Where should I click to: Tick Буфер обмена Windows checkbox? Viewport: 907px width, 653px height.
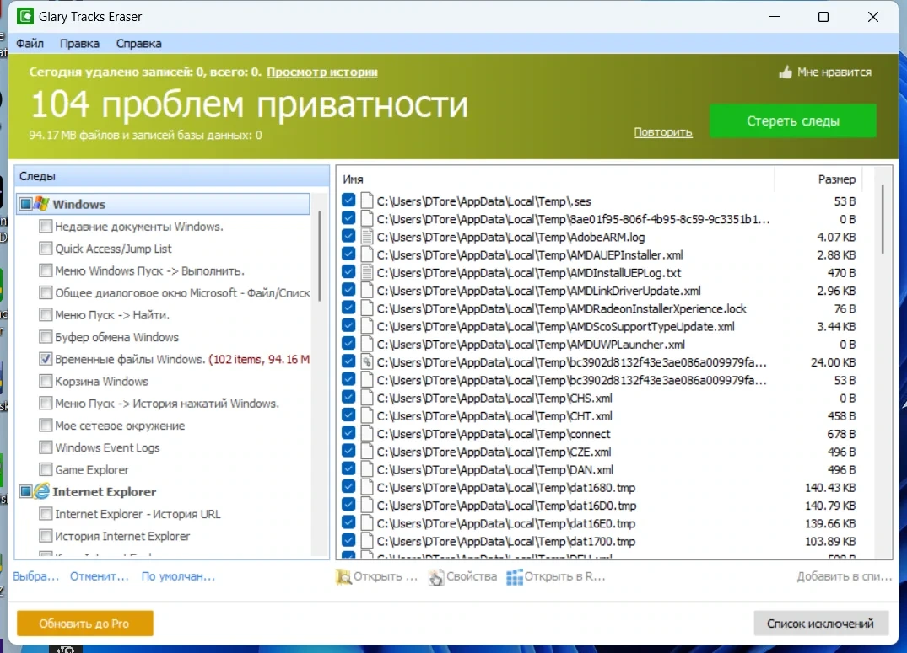pyautogui.click(x=46, y=337)
